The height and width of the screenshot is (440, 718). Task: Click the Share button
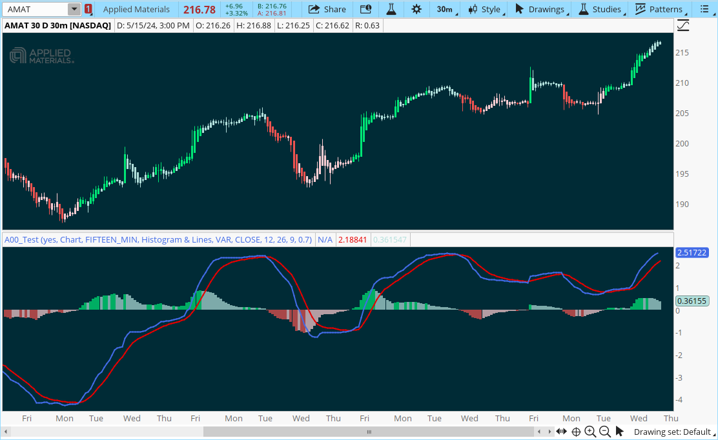pos(327,9)
